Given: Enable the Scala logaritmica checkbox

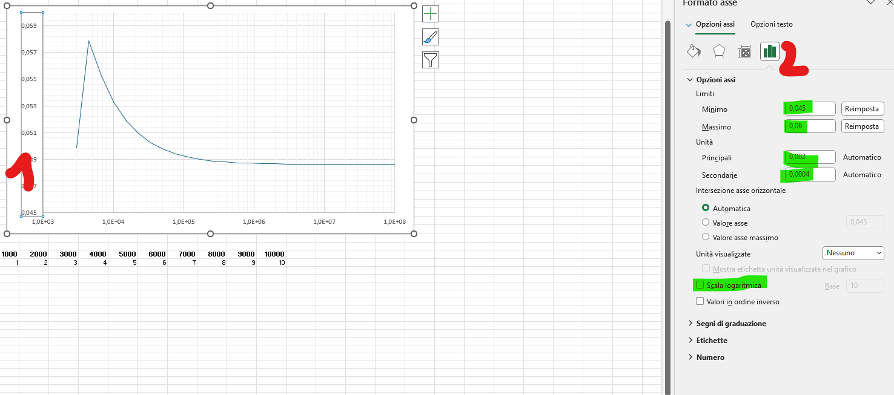Looking at the screenshot, I should [x=700, y=285].
